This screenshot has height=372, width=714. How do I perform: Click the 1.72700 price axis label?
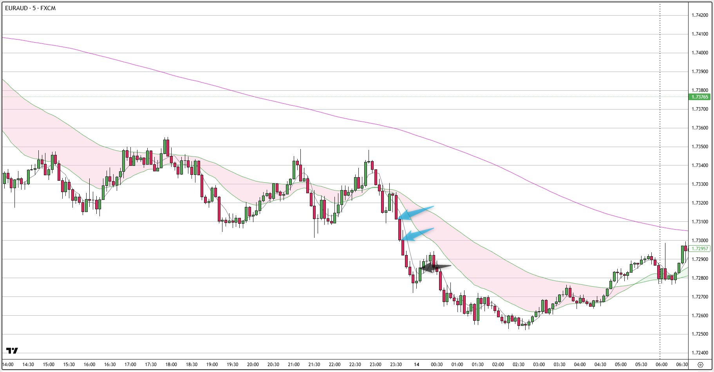(x=700, y=297)
